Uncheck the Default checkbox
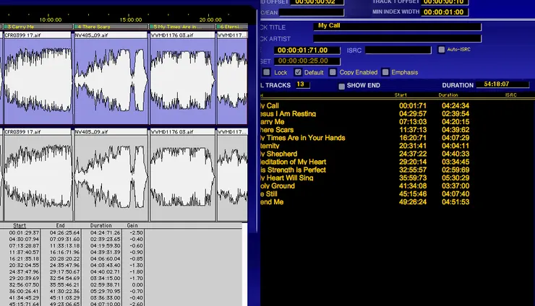 pos(298,72)
